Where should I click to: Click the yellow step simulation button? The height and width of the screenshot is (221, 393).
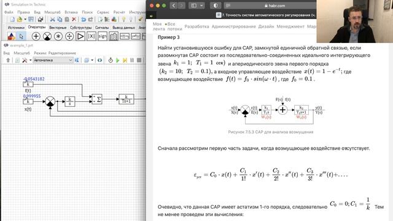tap(125, 60)
